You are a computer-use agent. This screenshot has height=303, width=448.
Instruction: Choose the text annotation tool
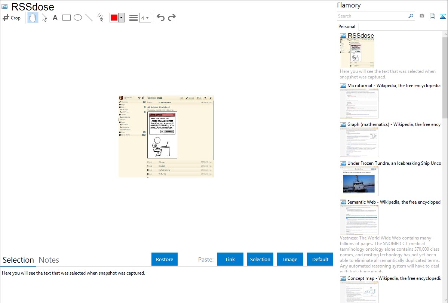(x=55, y=18)
